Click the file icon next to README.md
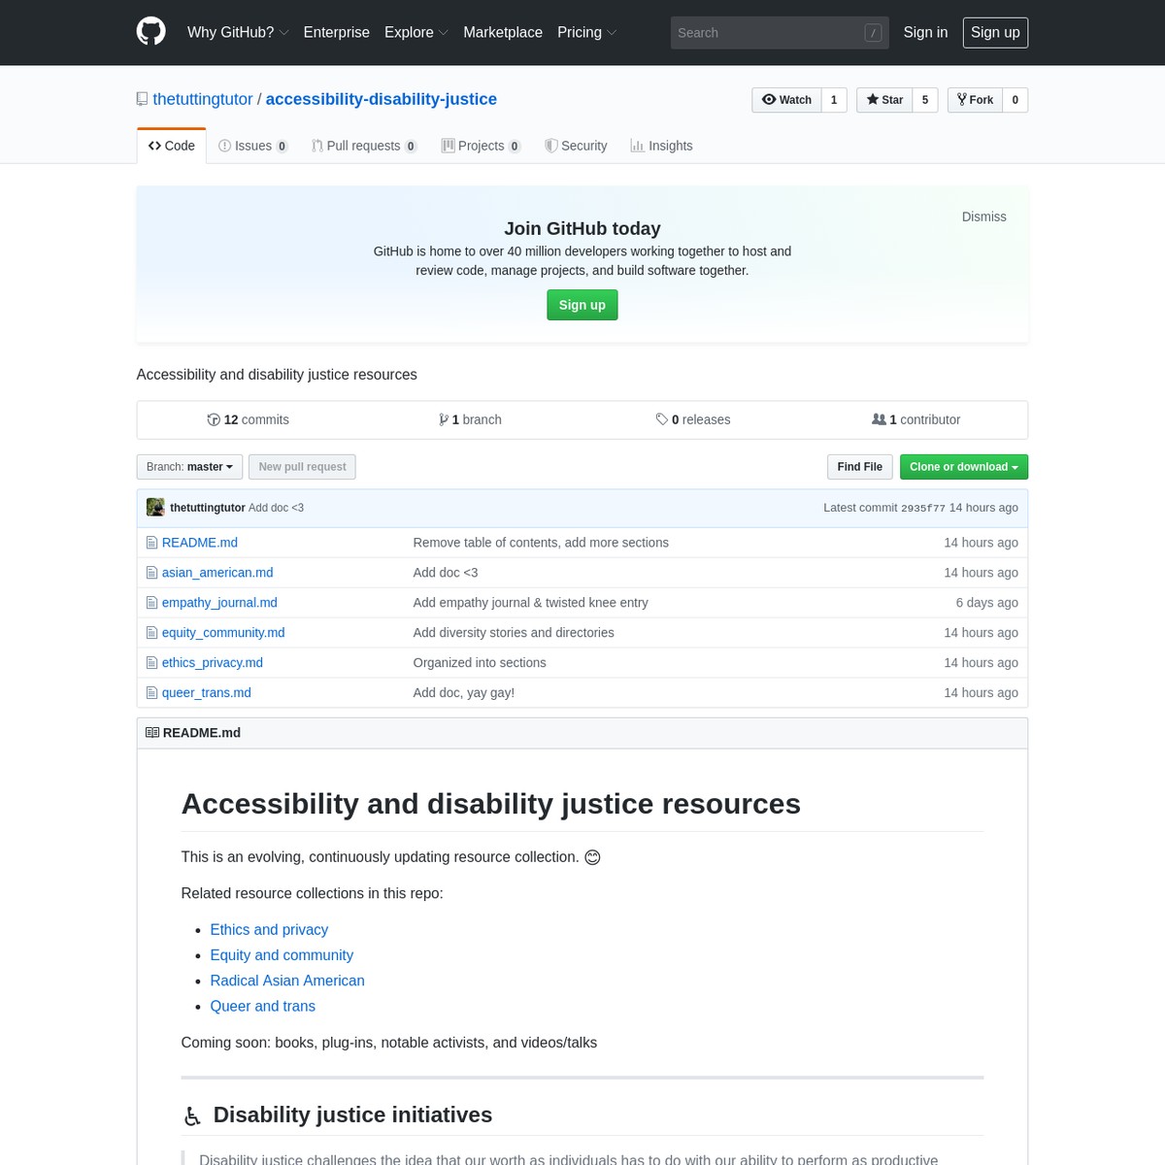1165x1165 pixels. (x=151, y=543)
